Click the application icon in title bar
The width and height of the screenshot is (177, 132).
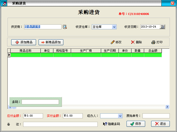tap(4, 4)
